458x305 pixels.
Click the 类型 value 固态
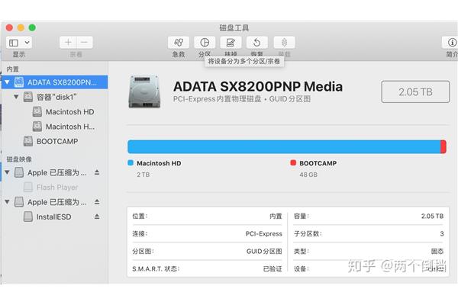(x=437, y=252)
